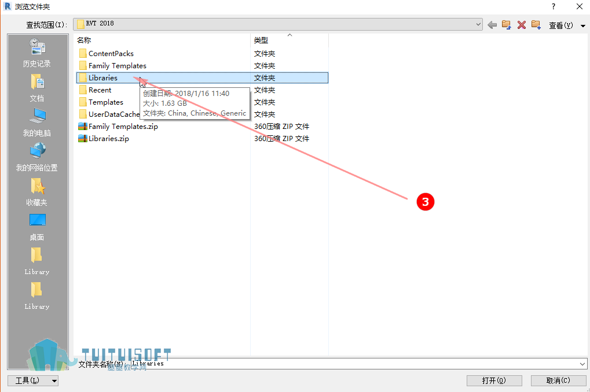Sort by the 类型 column header
The width and height of the screenshot is (590, 392).
pyautogui.click(x=289, y=40)
